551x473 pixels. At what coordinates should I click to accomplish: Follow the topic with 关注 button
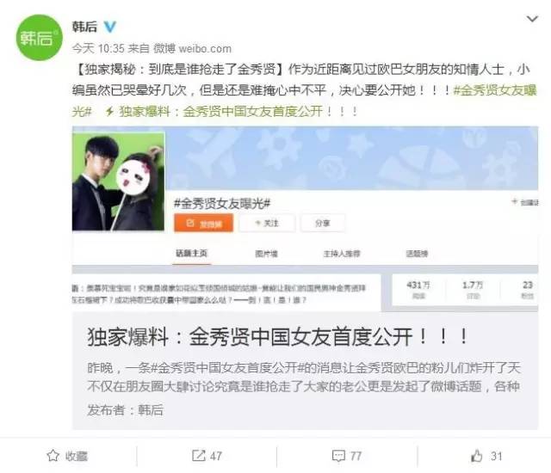[x=267, y=223]
